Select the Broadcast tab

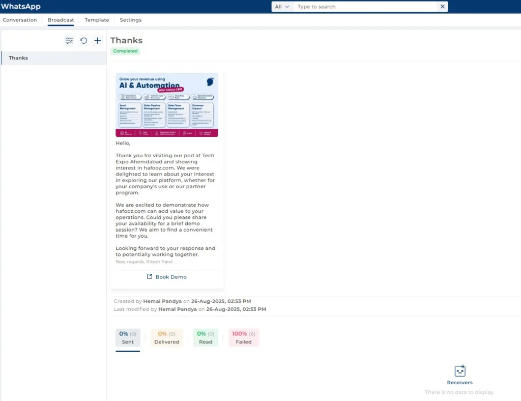[x=61, y=20]
